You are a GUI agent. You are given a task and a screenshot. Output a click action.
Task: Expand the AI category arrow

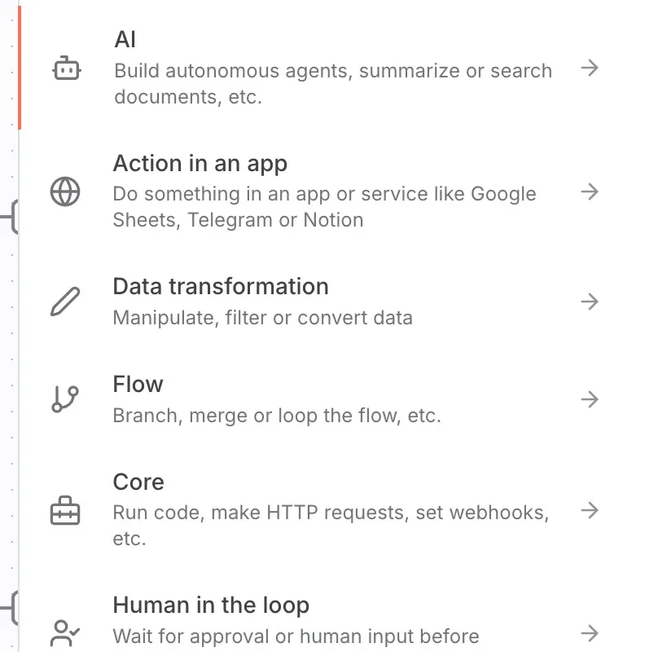tap(590, 68)
